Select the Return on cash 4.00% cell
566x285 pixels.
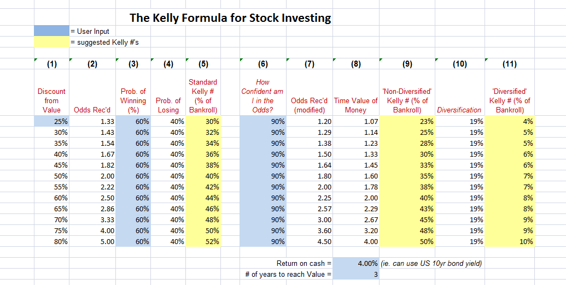click(356, 263)
